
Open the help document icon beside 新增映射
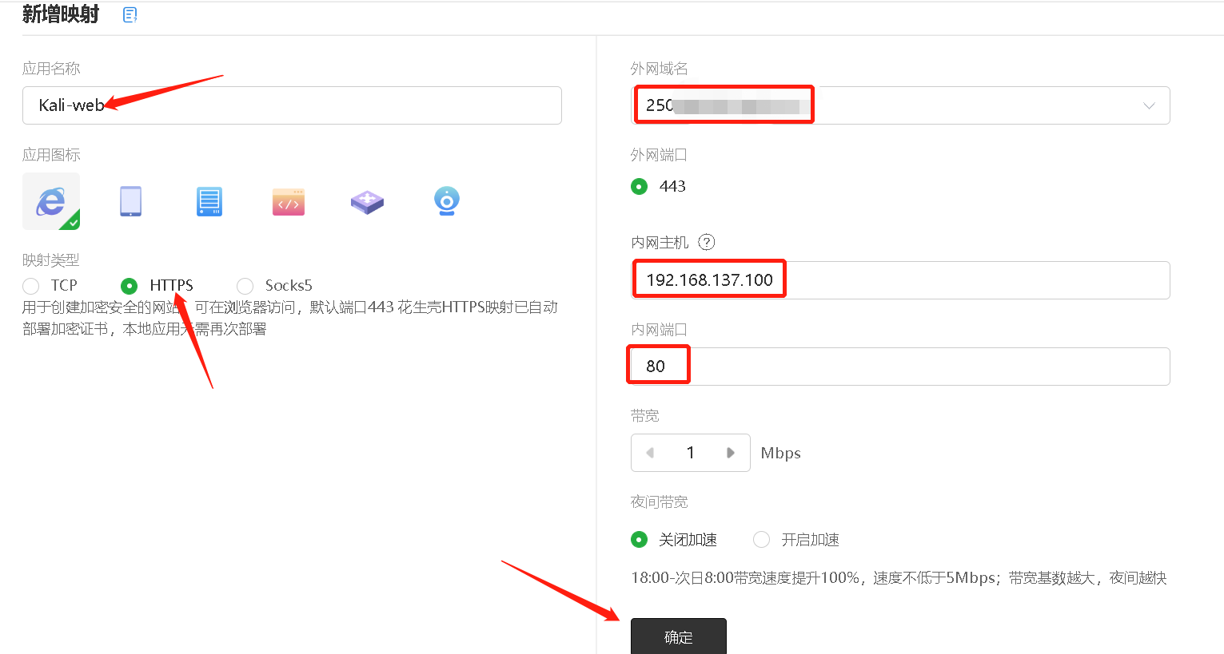130,14
